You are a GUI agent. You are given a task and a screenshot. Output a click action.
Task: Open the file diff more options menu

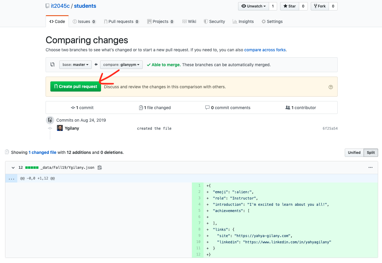(370, 168)
